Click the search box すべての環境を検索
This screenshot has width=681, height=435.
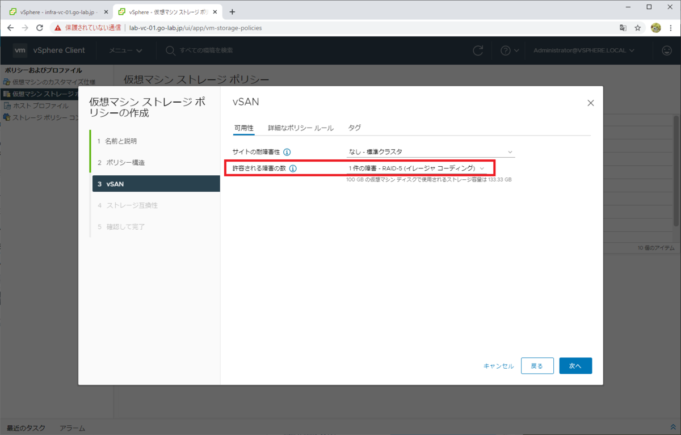tap(206, 50)
